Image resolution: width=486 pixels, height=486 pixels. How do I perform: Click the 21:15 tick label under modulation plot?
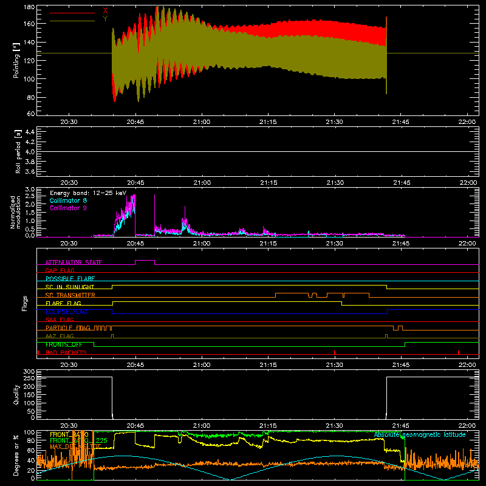coord(268,244)
